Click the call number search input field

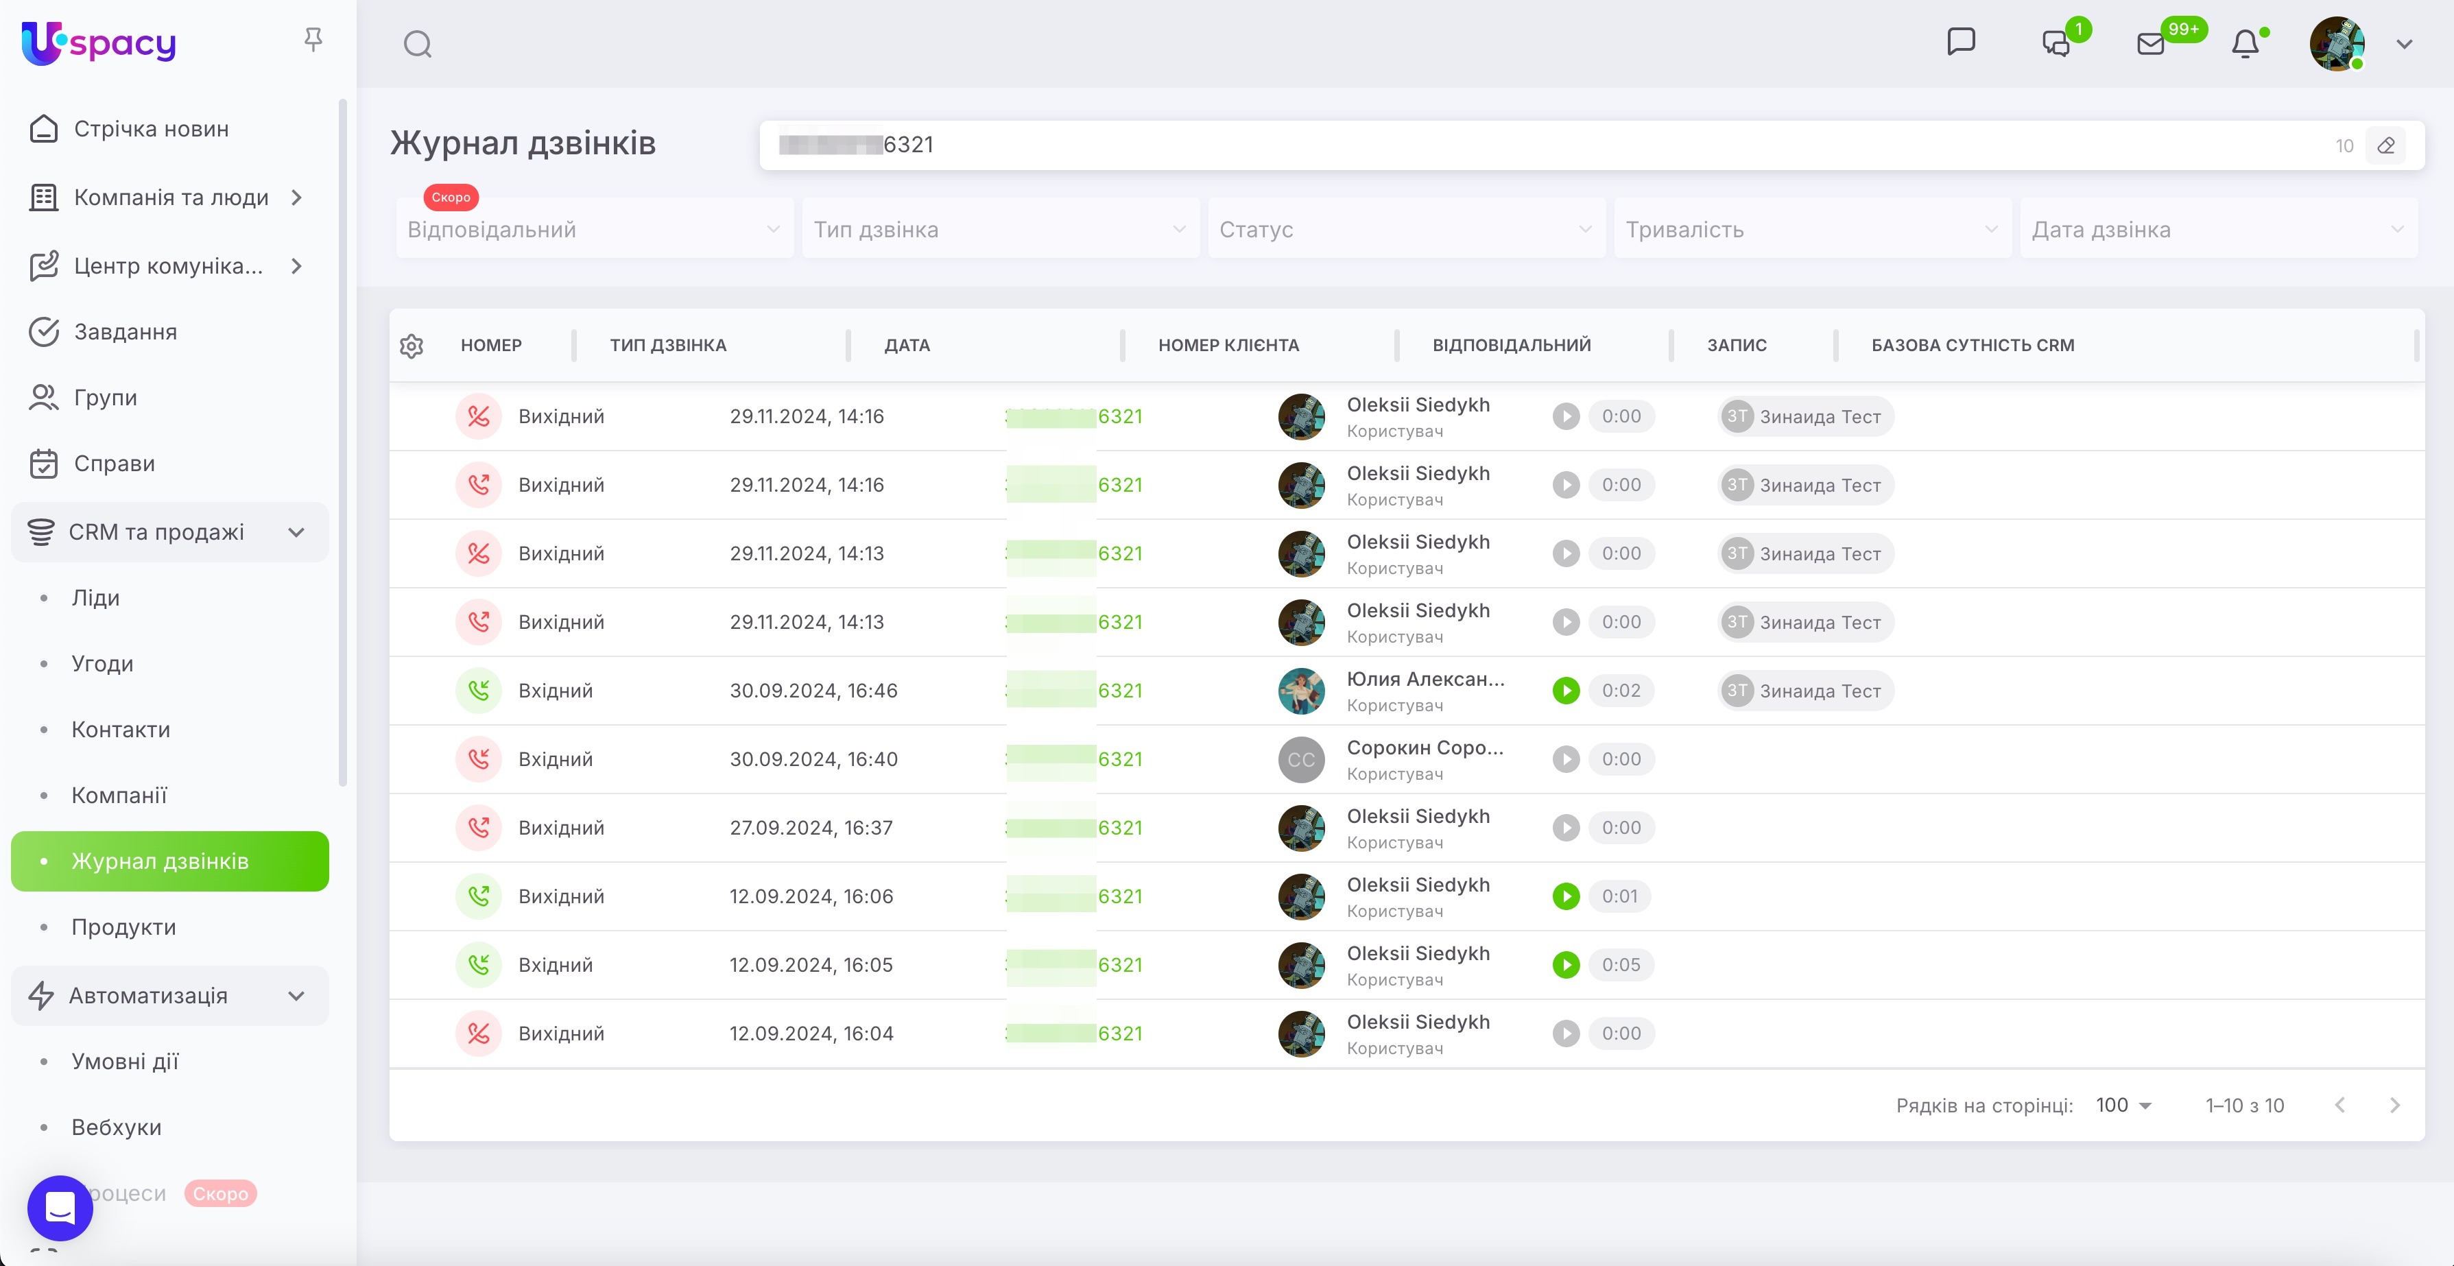(1524, 145)
